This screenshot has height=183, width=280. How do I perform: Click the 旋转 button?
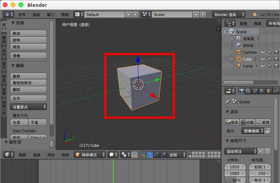click(28, 40)
